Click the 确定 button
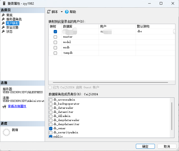 click(145, 146)
